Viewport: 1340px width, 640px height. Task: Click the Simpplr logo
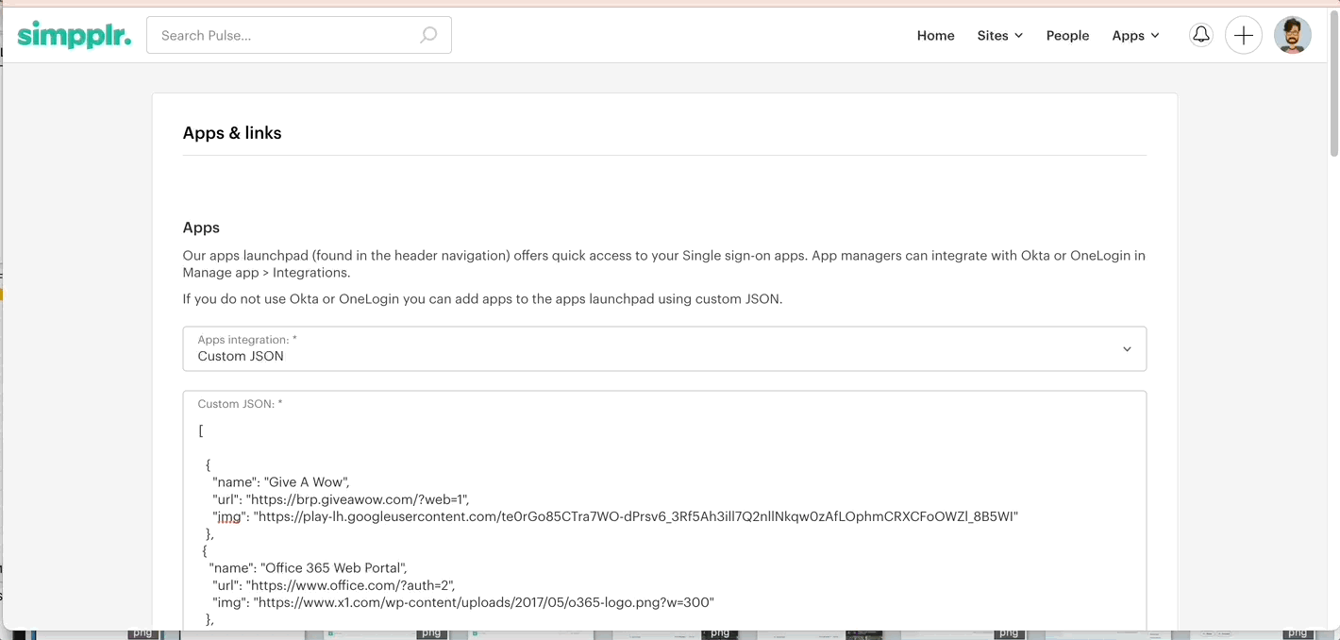click(74, 35)
